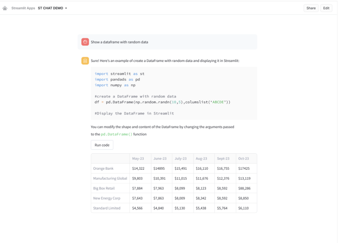This screenshot has width=338, height=243.
Task: Click the $7,863 cell
Action: click(162, 198)
